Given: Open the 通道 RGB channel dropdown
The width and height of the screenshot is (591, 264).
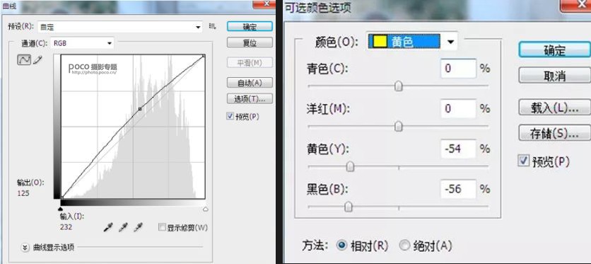Looking at the screenshot, I should [x=83, y=43].
